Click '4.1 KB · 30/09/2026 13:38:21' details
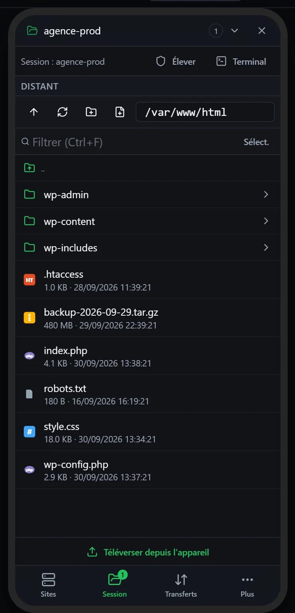 (x=98, y=363)
